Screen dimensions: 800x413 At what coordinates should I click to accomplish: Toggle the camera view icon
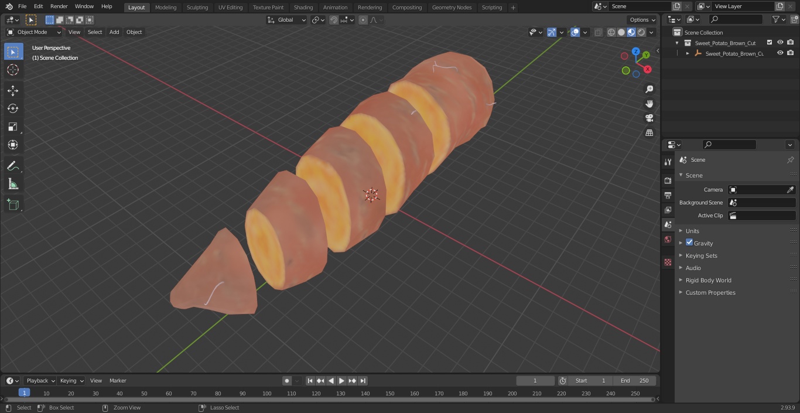click(649, 118)
